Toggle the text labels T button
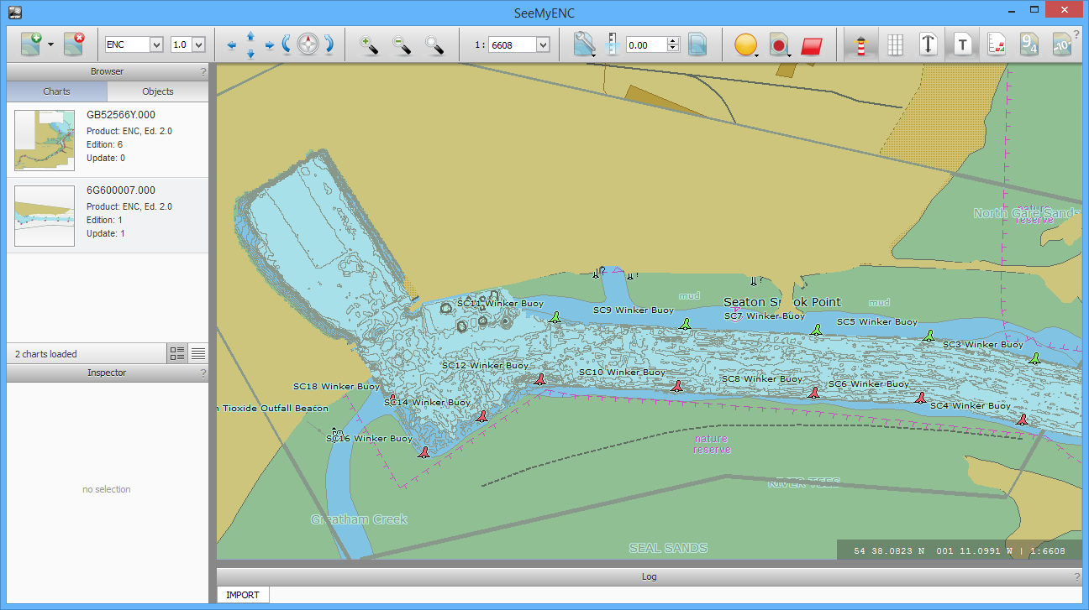Image resolution: width=1089 pixels, height=610 pixels. [x=963, y=44]
